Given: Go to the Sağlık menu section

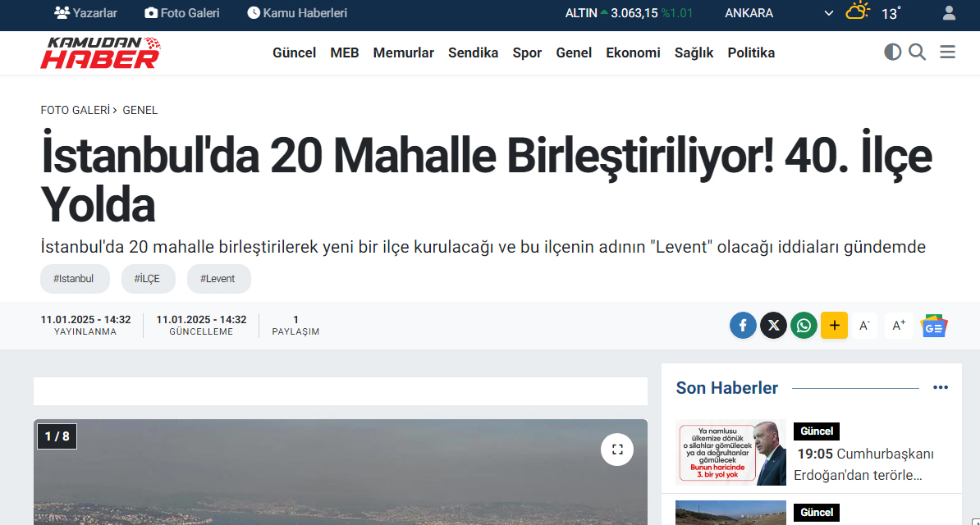Looking at the screenshot, I should (x=694, y=53).
